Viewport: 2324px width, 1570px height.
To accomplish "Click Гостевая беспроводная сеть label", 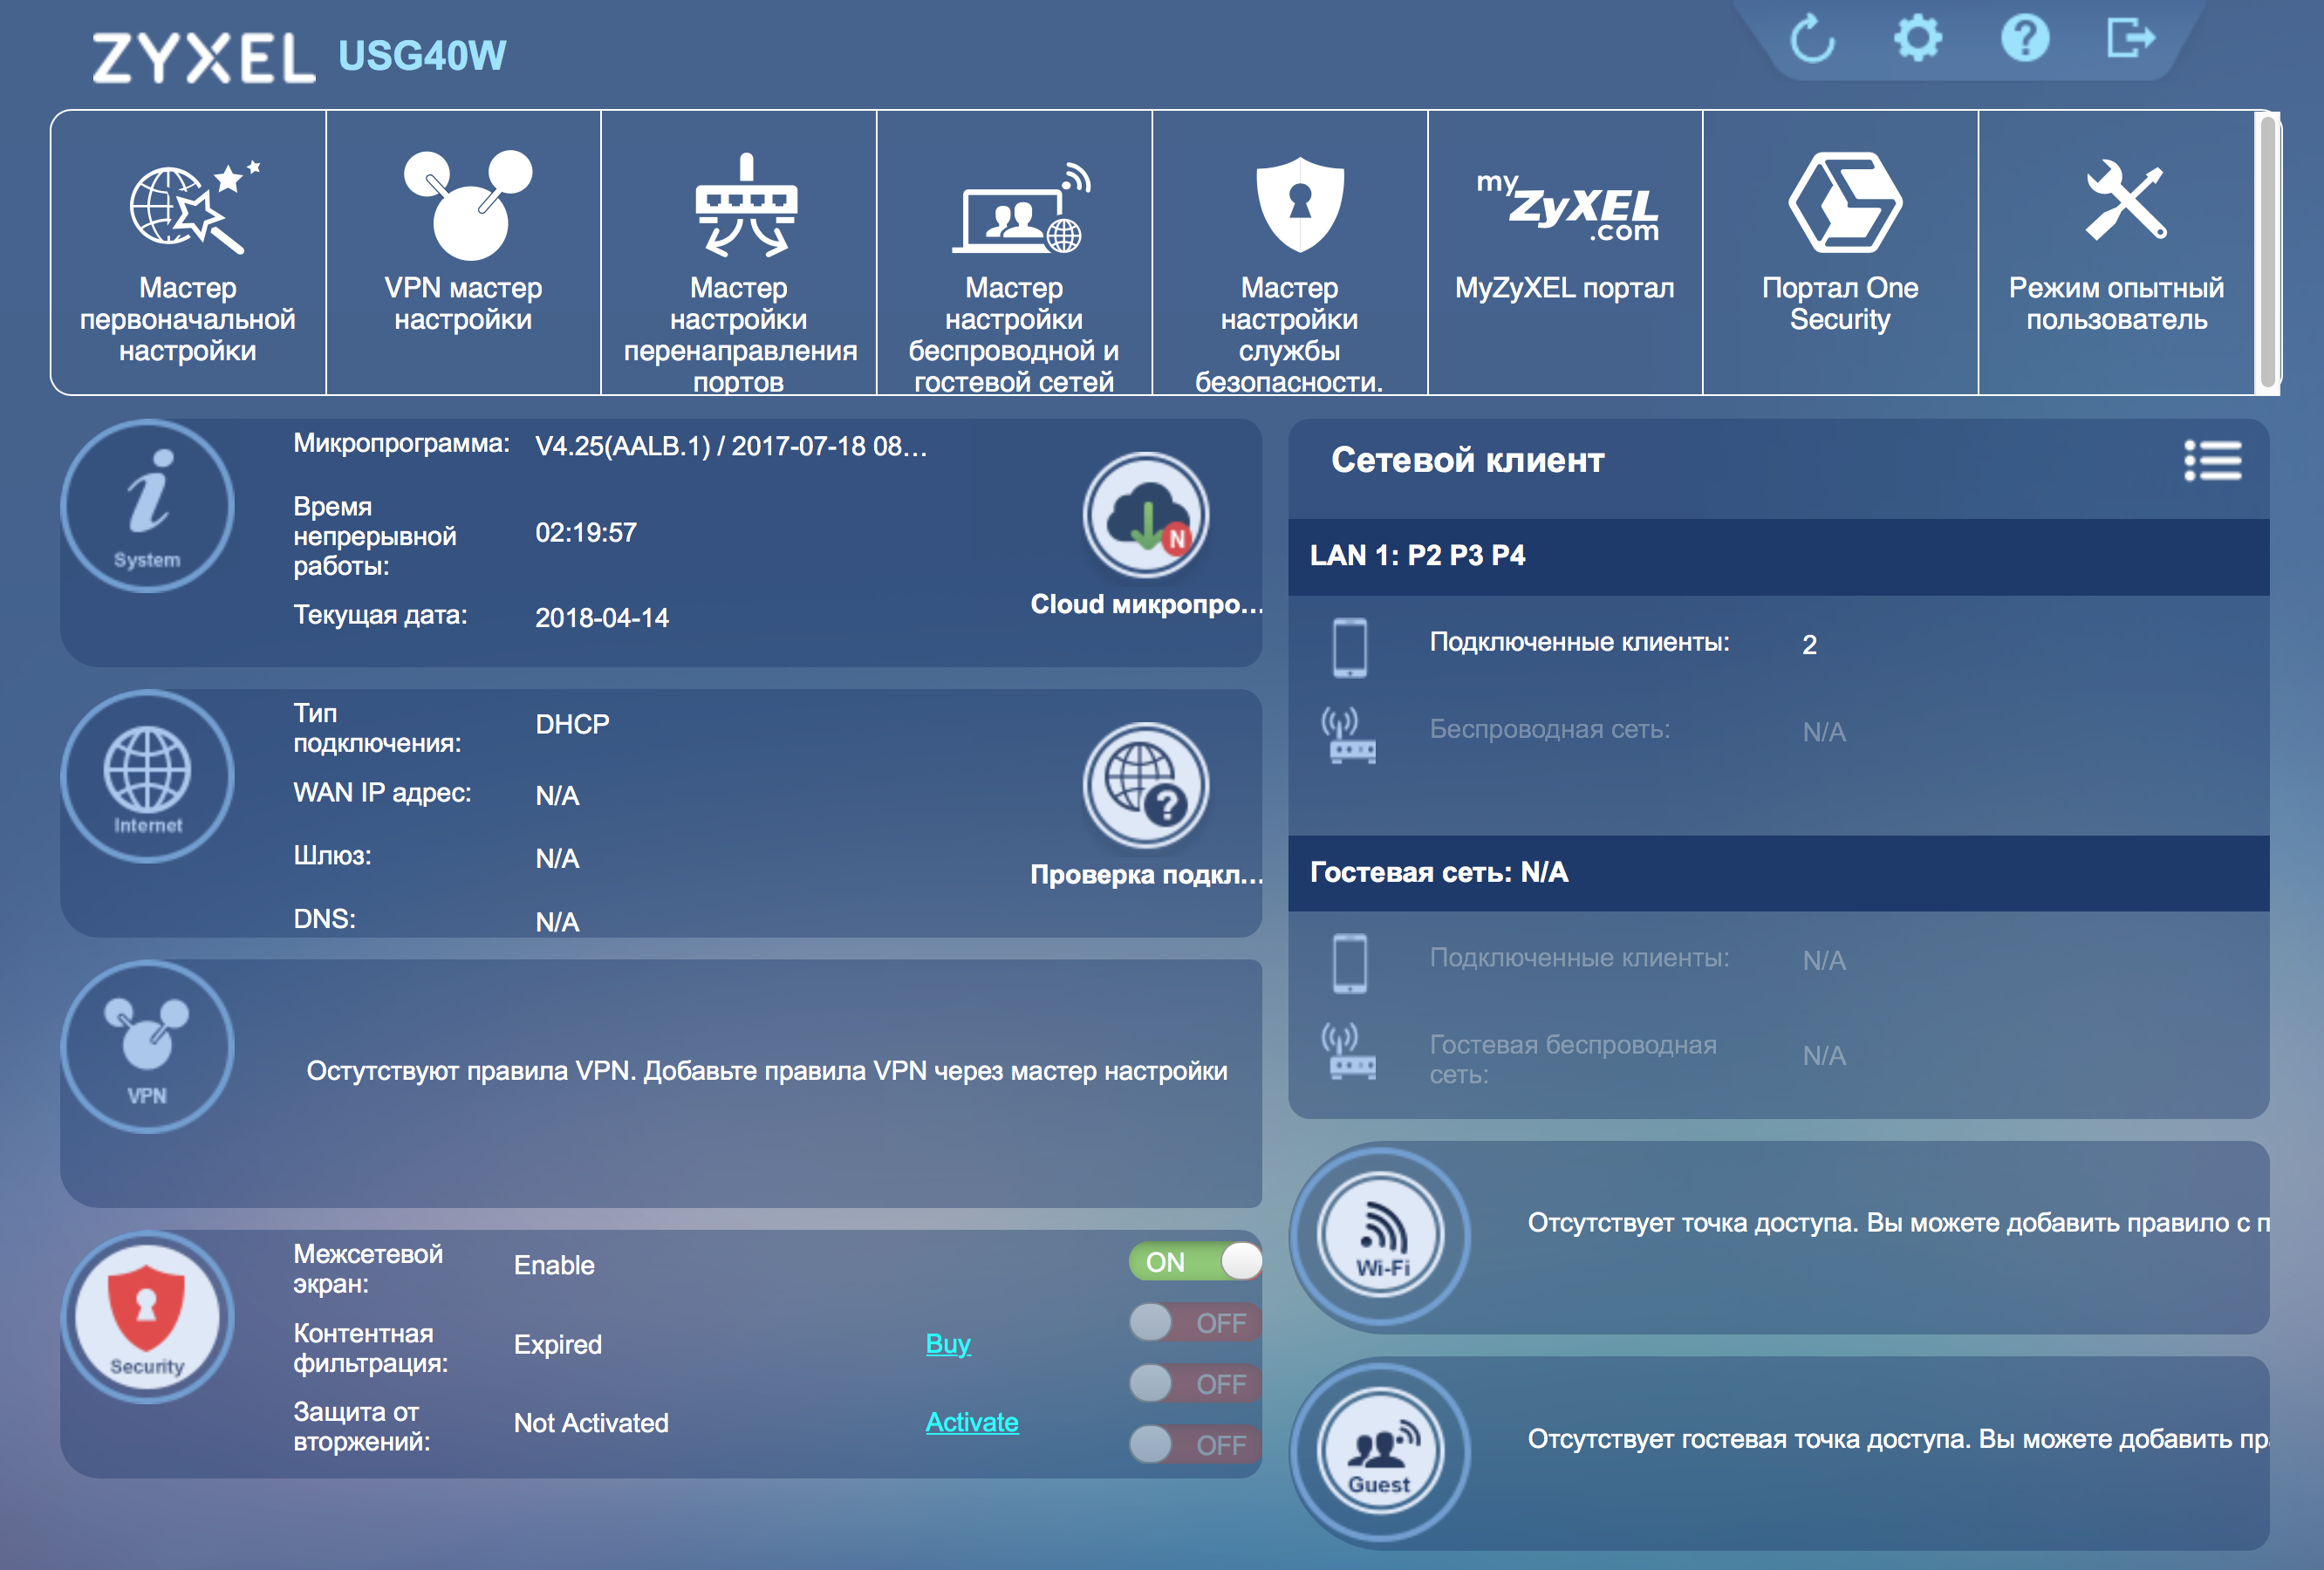I will click(x=1573, y=1060).
